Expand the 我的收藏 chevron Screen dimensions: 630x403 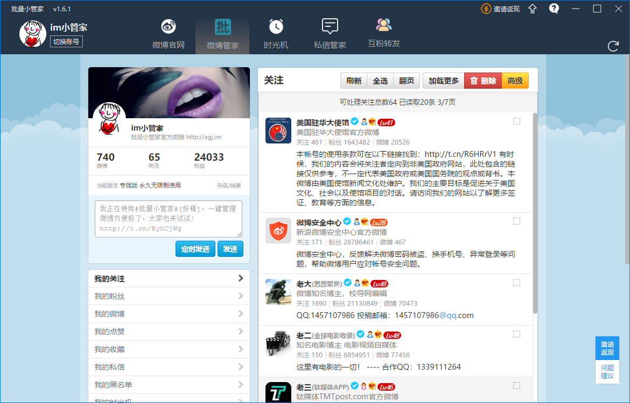[x=241, y=349]
